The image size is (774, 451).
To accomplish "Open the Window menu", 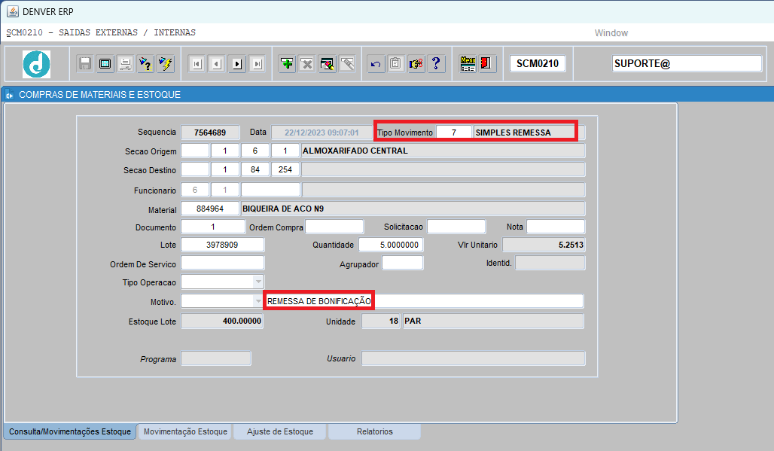I will pos(611,33).
